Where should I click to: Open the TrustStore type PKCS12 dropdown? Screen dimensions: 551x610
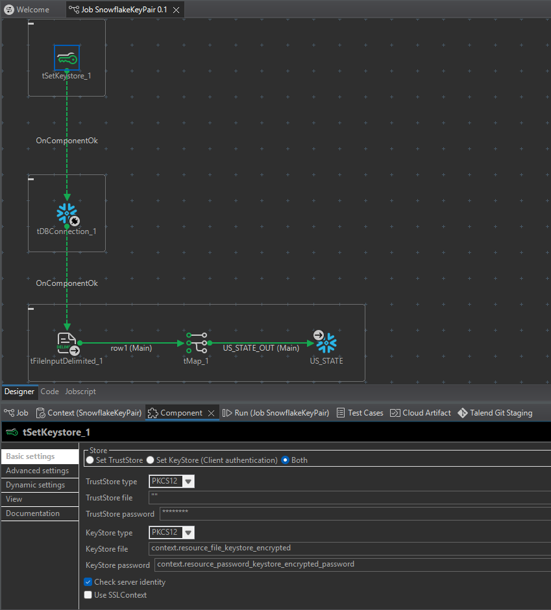point(188,481)
